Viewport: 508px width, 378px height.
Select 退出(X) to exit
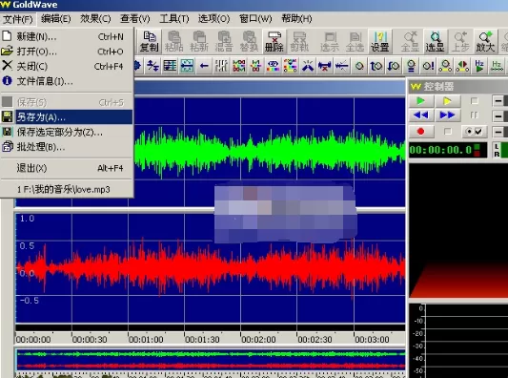pyautogui.click(x=67, y=168)
